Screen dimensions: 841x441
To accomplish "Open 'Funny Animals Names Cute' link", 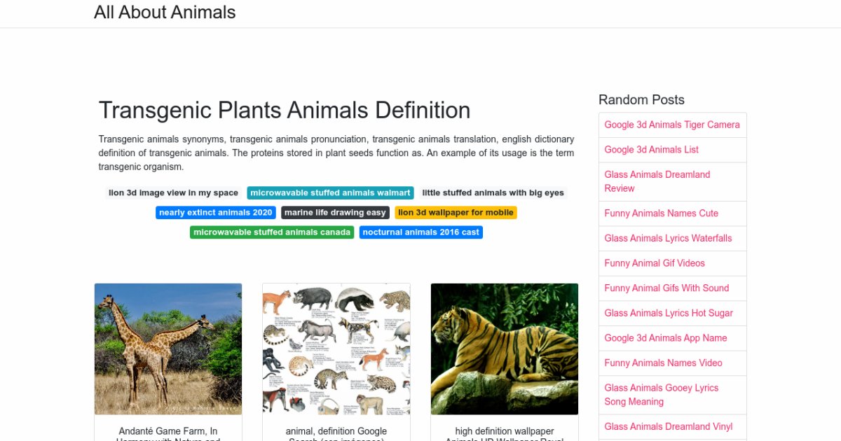I will point(661,213).
